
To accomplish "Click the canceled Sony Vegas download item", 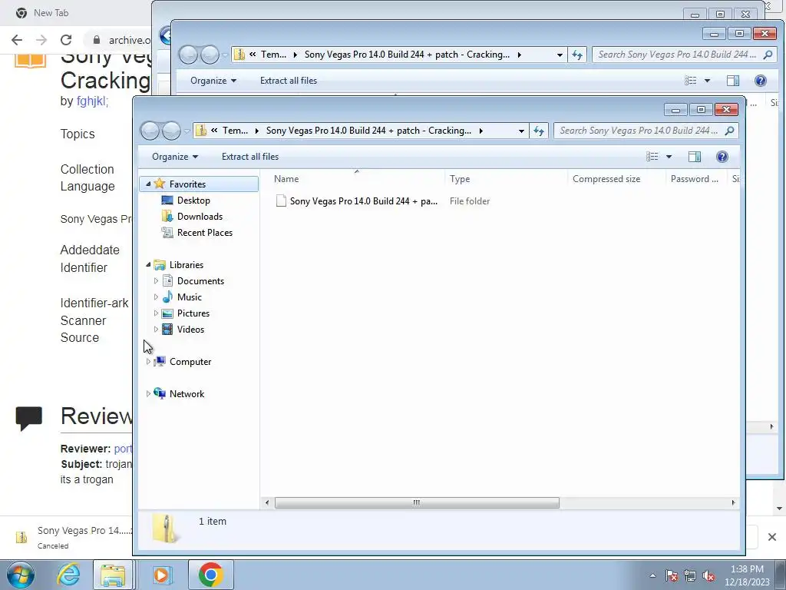I will (73, 537).
